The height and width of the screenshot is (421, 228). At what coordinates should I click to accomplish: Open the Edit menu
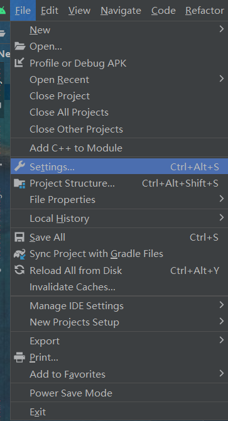(50, 11)
